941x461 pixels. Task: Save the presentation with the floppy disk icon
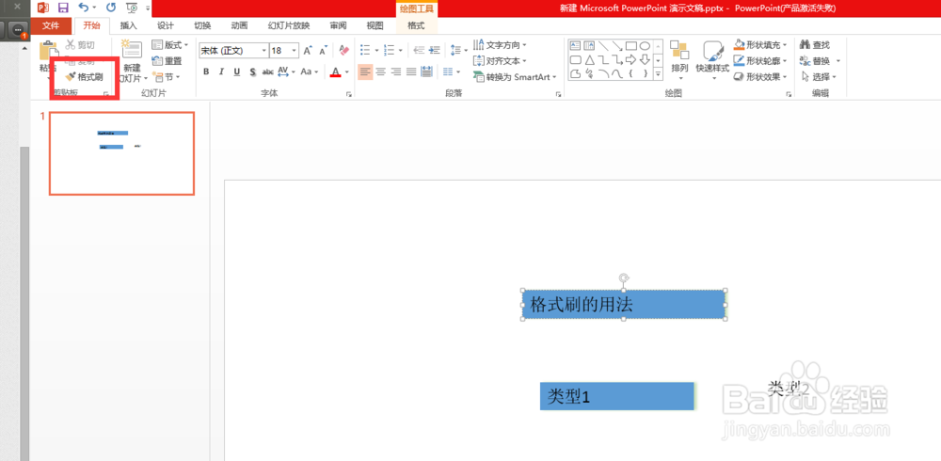[63, 8]
